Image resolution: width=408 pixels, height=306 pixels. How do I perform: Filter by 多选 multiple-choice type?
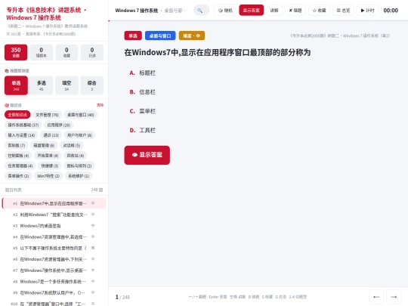41,85
